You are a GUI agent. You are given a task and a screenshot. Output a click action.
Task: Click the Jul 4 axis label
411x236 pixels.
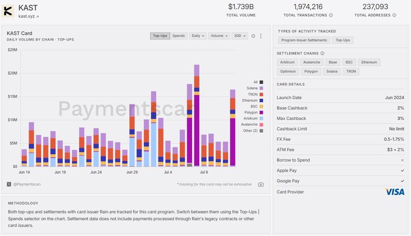[168, 172]
